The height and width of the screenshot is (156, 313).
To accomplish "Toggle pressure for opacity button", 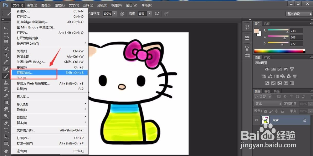I will click(x=122, y=13).
